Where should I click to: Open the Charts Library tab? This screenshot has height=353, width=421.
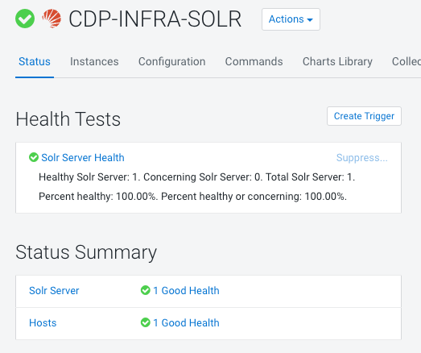337,61
